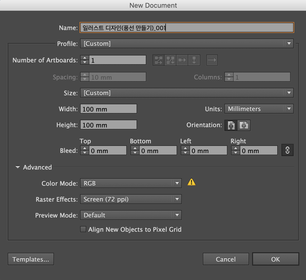Click the Right bleed field
The width and height of the screenshot is (306, 280).
(x=259, y=150)
